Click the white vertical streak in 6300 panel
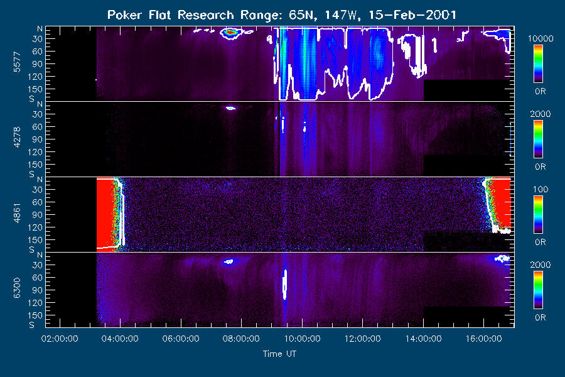 click(x=284, y=285)
